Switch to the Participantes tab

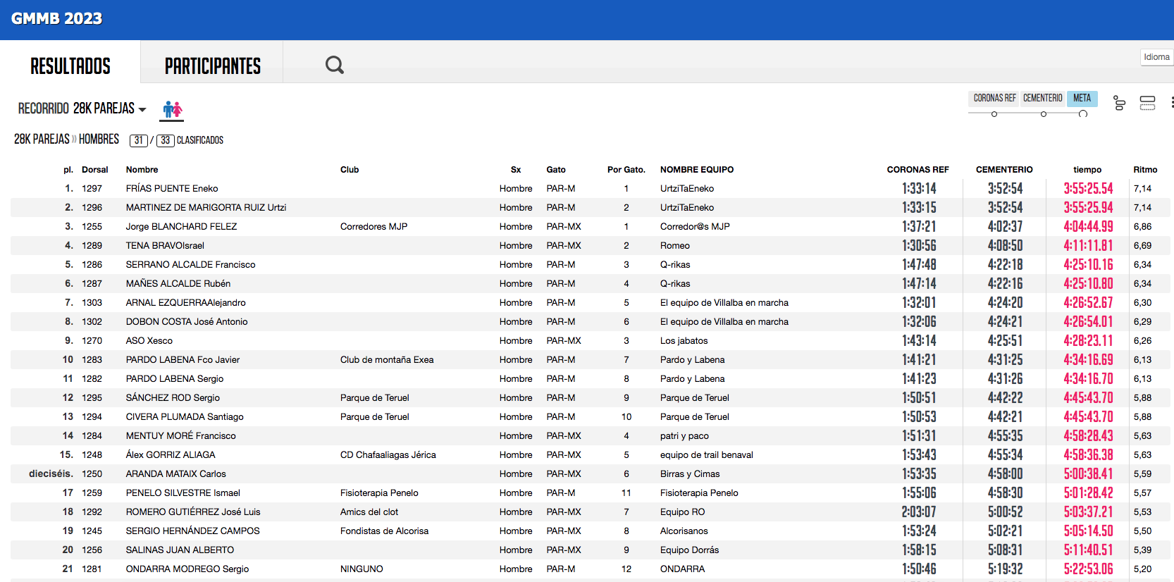click(212, 66)
